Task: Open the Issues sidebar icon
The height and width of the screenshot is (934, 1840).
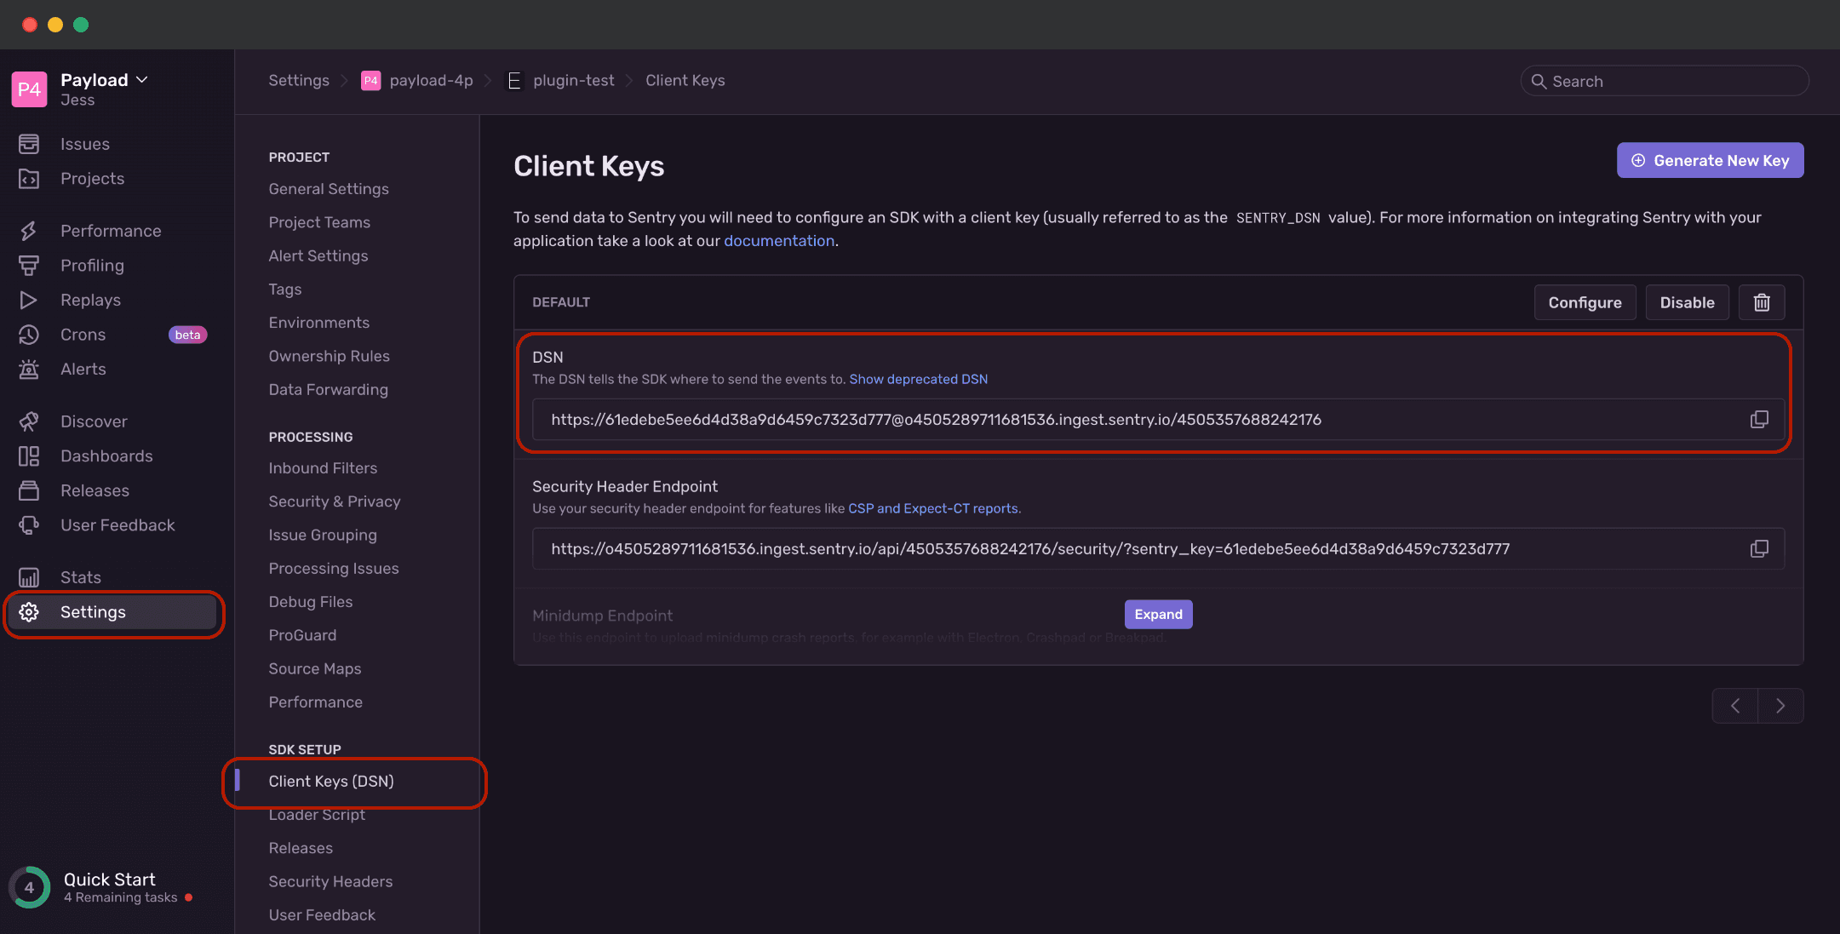Action: coord(29,144)
